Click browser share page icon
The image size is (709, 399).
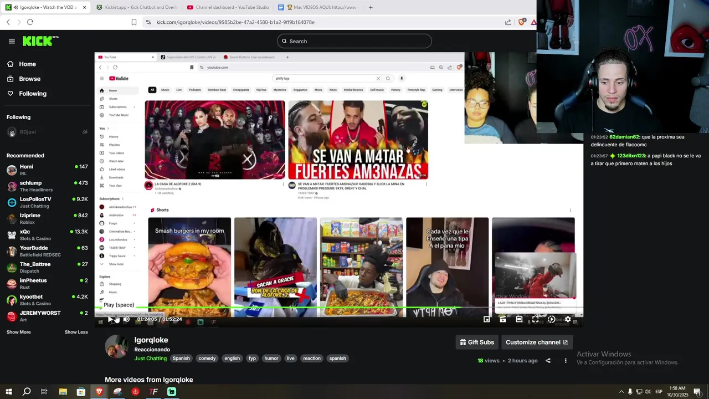coord(508,22)
